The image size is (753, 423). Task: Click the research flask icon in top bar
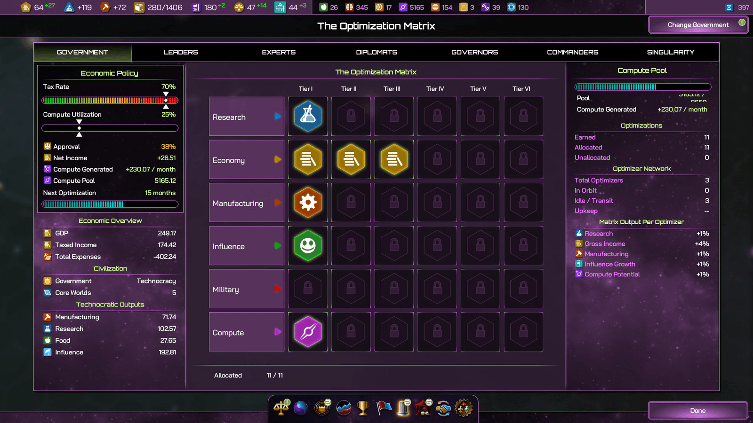click(x=69, y=7)
